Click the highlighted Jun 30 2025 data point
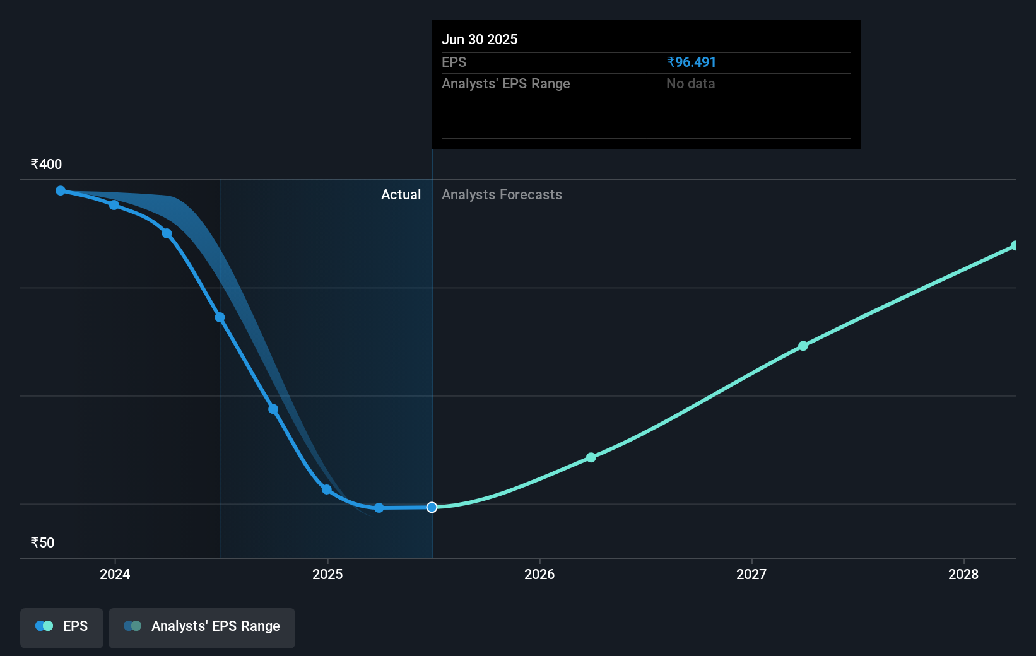Viewport: 1036px width, 656px height. [432, 507]
